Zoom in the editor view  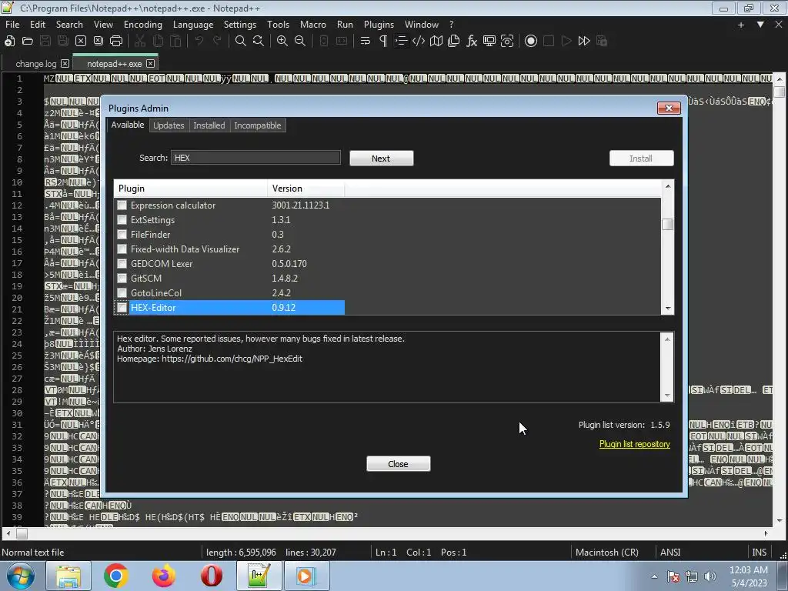click(282, 42)
